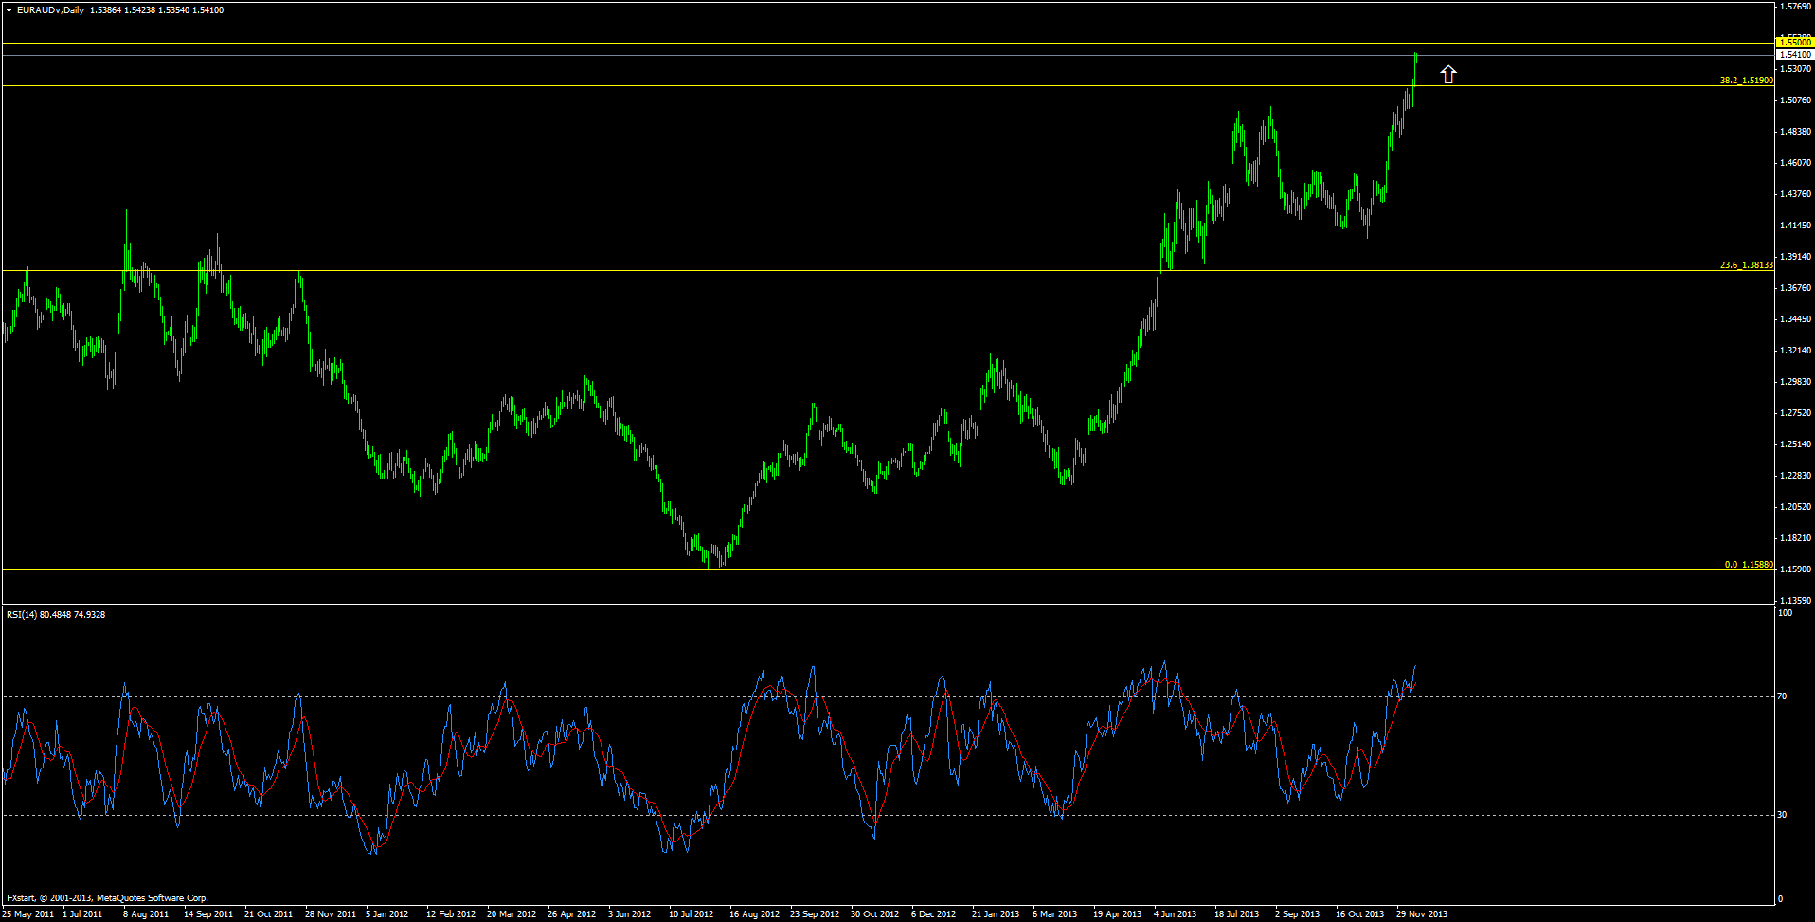Click the RSI(14) indicator label
Screen dimensions: 1815x922
56,615
